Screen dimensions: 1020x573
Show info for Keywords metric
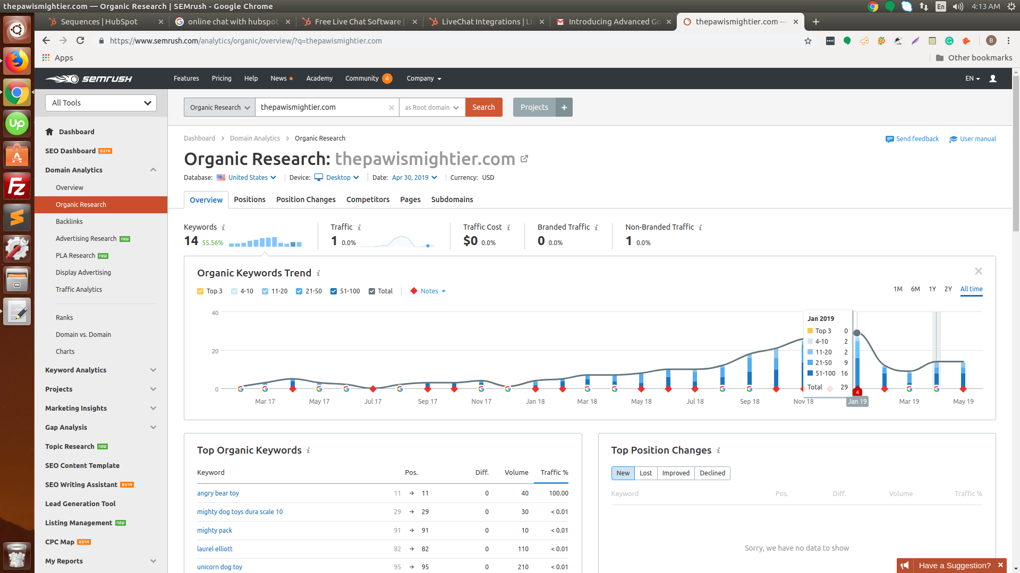coord(223,228)
